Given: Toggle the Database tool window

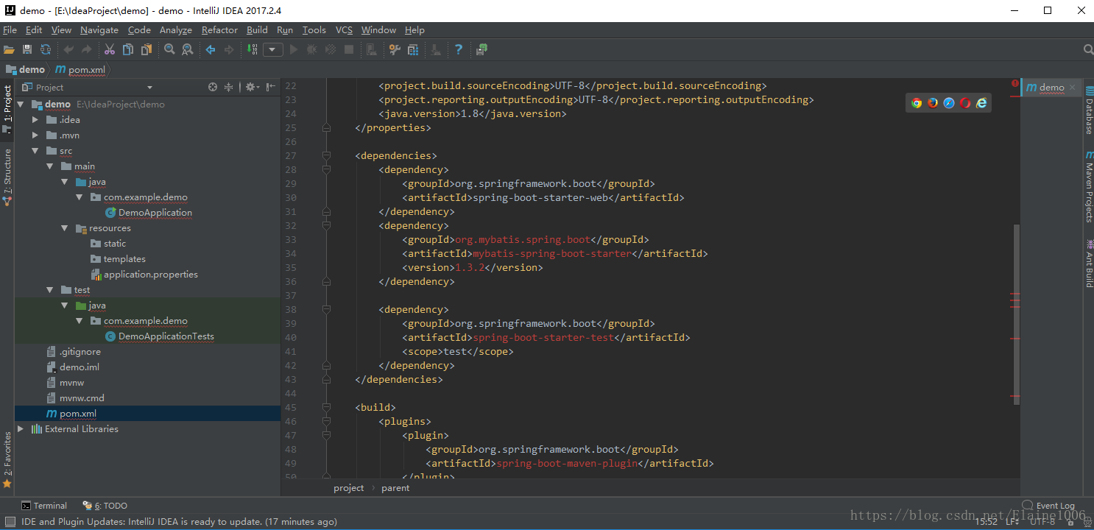Looking at the screenshot, I should click(1088, 110).
